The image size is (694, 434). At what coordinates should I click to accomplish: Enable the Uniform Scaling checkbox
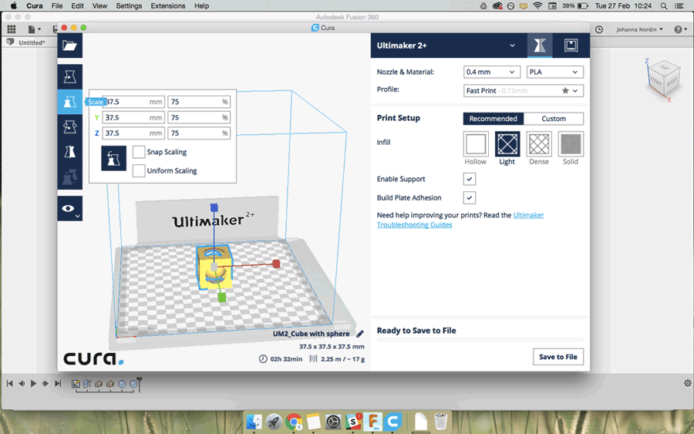(139, 170)
